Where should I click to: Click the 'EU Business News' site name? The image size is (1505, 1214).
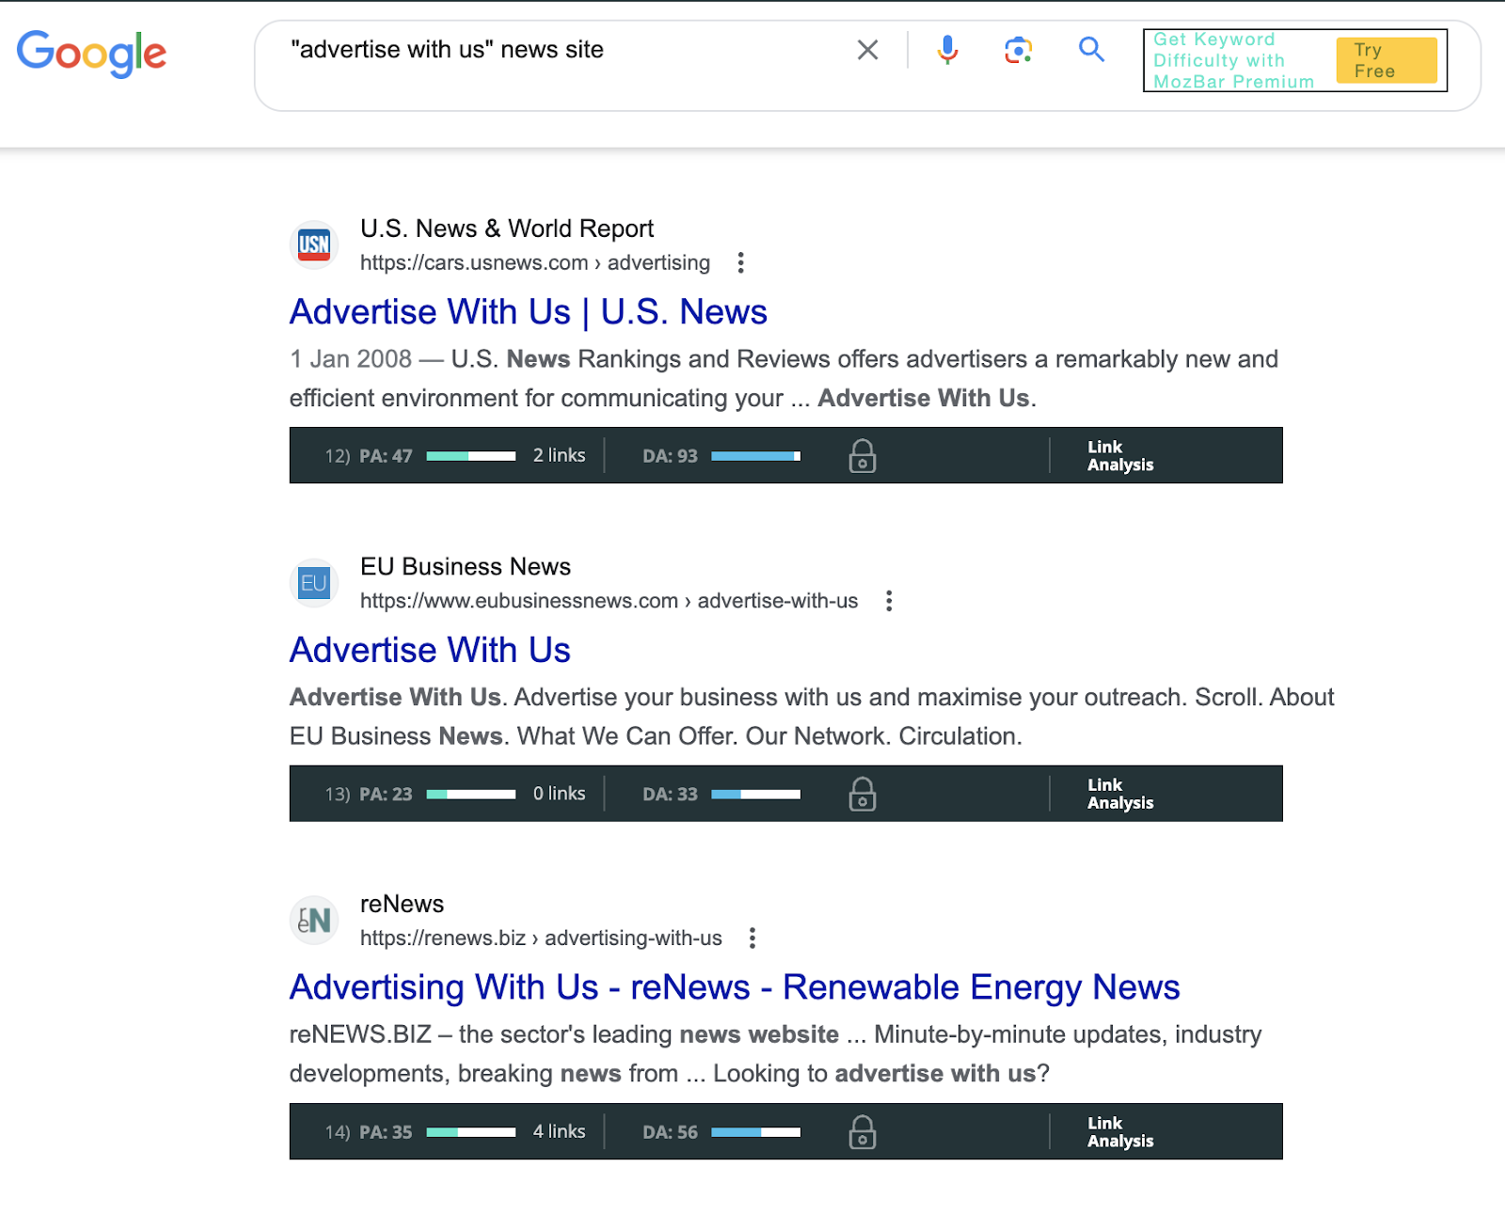pos(466,566)
